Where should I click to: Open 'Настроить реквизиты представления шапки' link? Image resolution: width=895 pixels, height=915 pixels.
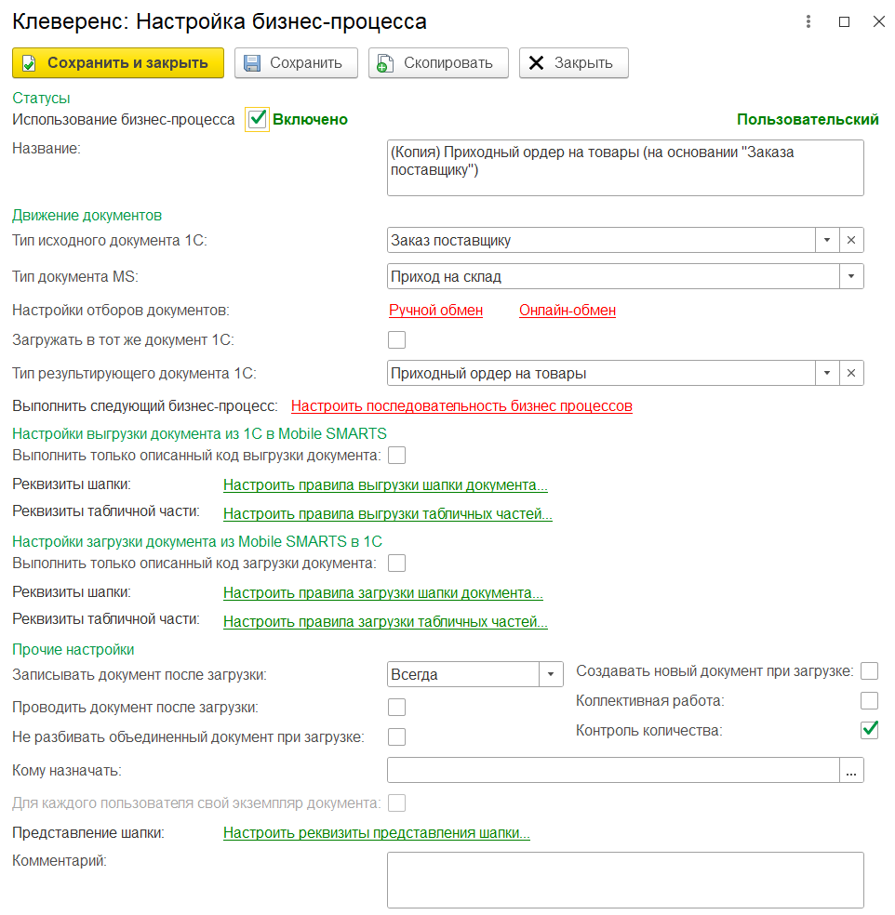tap(377, 833)
